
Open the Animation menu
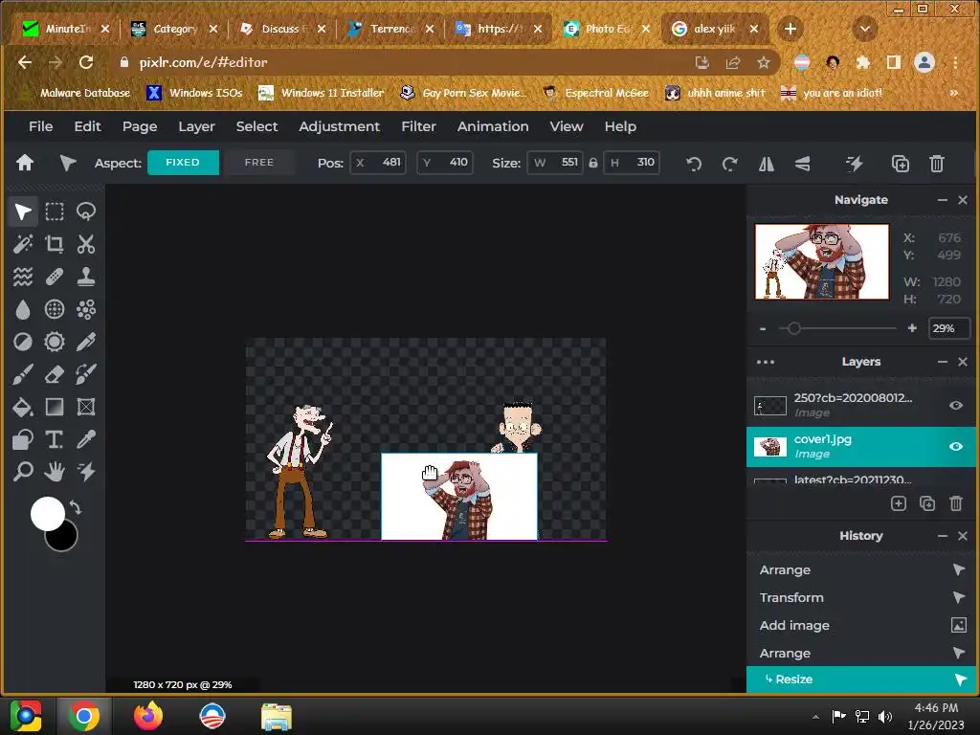[493, 126]
